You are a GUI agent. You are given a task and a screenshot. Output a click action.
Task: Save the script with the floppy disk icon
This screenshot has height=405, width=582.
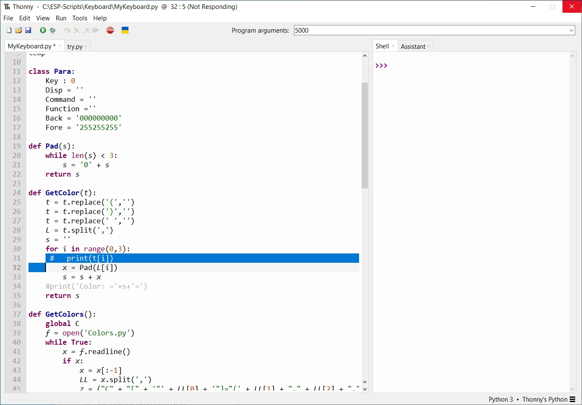[28, 30]
